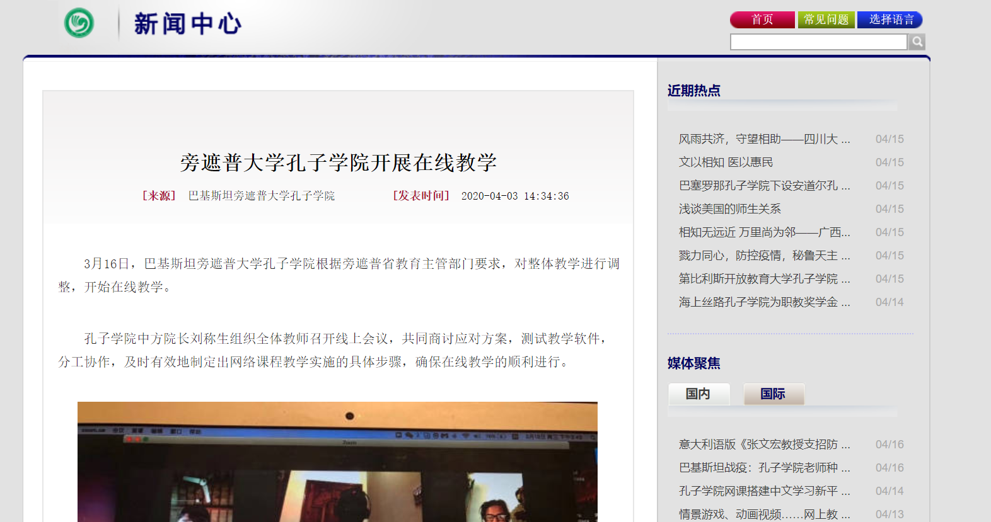The image size is (991, 522).
Task: Click the paragraph starting 3月16日，巴基斯坦旁遮普
Action: 339,275
